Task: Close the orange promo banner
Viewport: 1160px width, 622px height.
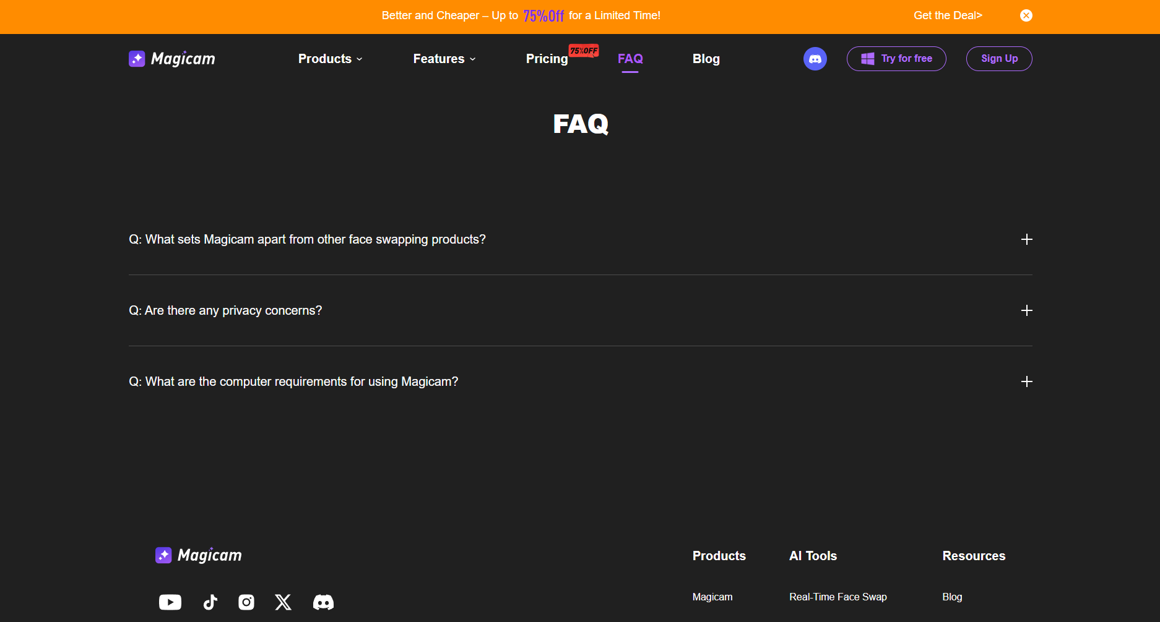Action: tap(1026, 15)
